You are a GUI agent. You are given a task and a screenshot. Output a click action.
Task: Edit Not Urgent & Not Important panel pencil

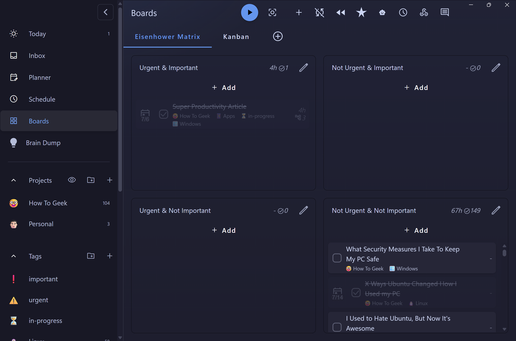[496, 210]
